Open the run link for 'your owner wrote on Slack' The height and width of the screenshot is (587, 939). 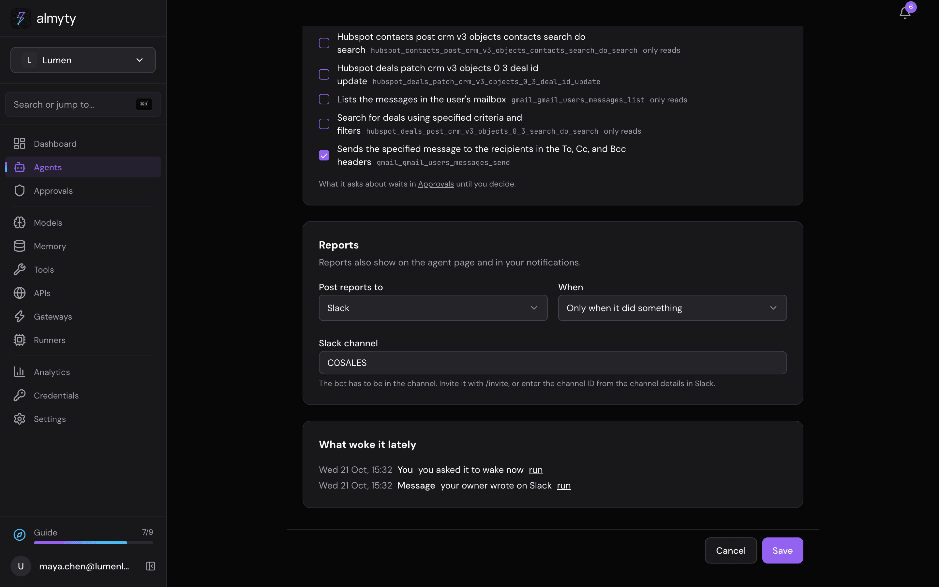tap(564, 486)
